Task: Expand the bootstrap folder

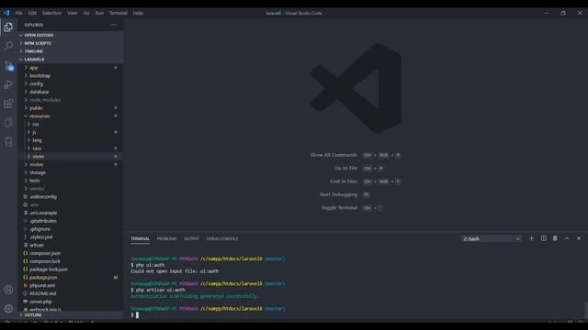Action: 71,75
